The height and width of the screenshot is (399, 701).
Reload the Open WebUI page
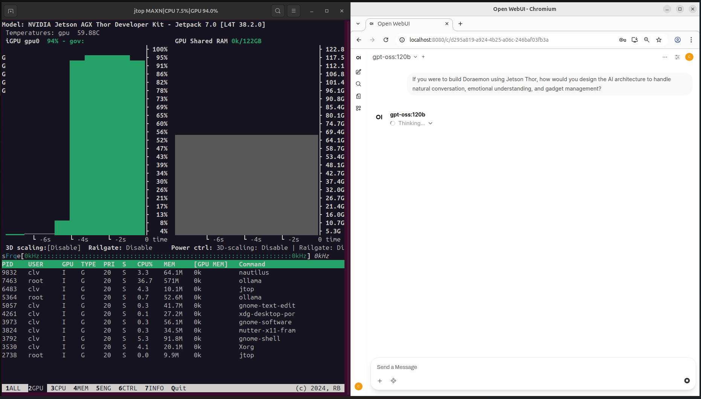click(386, 40)
